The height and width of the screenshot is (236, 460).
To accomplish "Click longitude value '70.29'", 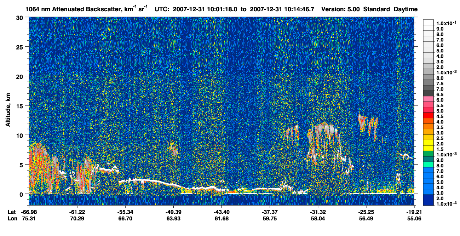I will (77, 219).
